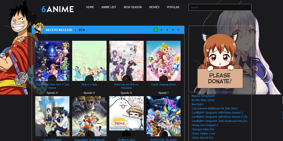Go to pagination page 2

(x=161, y=30)
